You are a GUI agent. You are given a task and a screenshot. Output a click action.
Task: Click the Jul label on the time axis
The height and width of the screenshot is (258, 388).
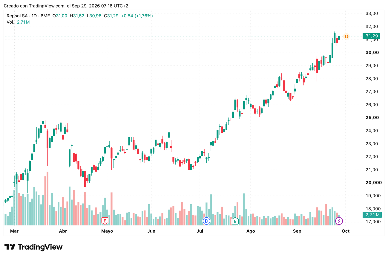click(x=200, y=231)
